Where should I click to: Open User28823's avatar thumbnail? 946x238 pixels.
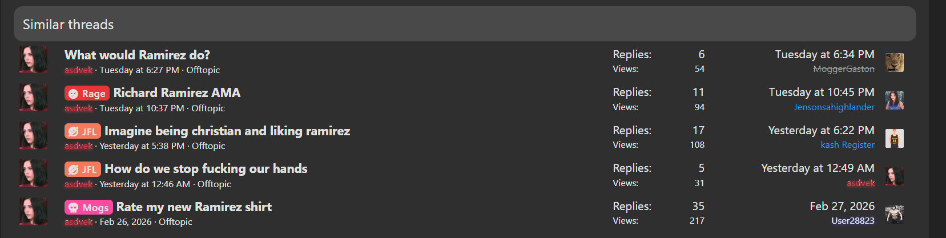pyautogui.click(x=894, y=214)
